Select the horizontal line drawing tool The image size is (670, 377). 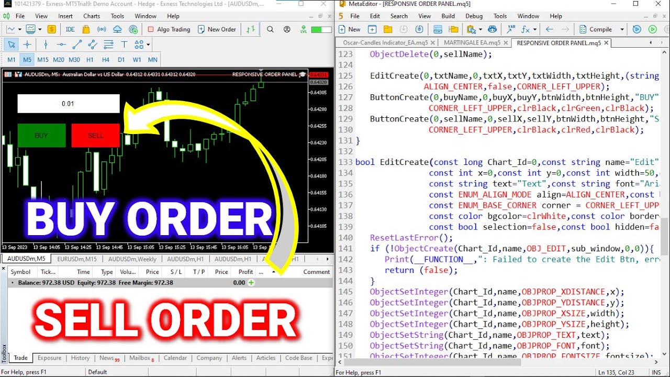[61, 45]
